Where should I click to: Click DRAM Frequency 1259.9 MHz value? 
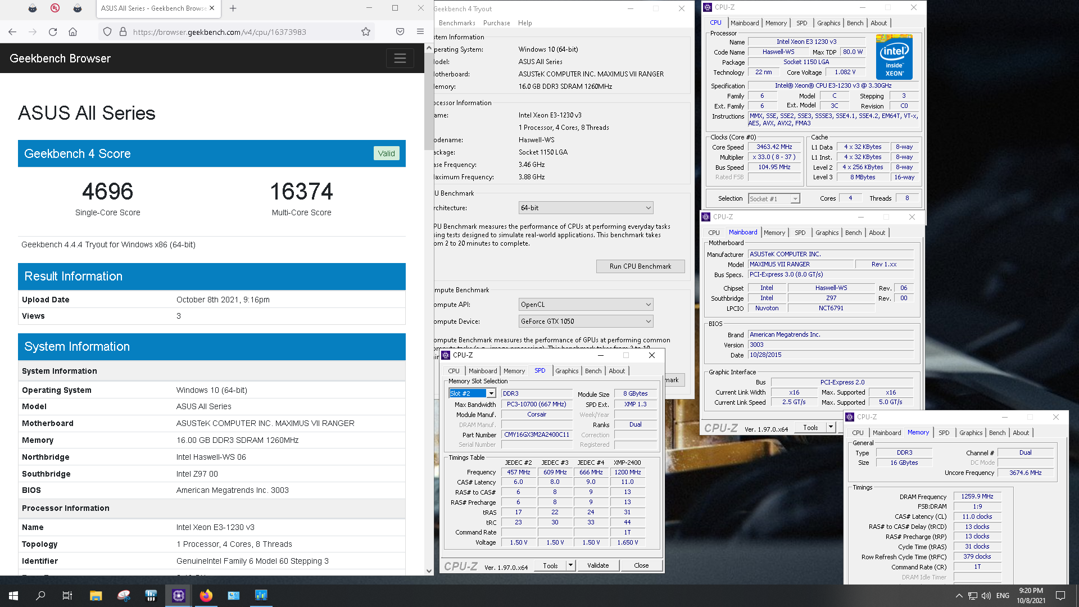(977, 497)
